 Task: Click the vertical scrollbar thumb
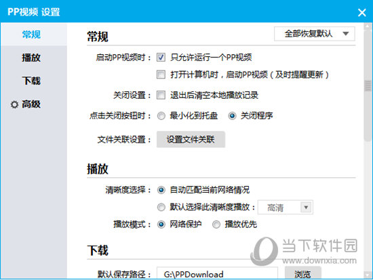pyautogui.click(x=368, y=85)
